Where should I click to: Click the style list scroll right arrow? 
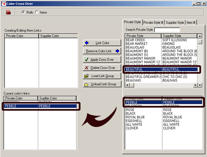(x=195, y=85)
